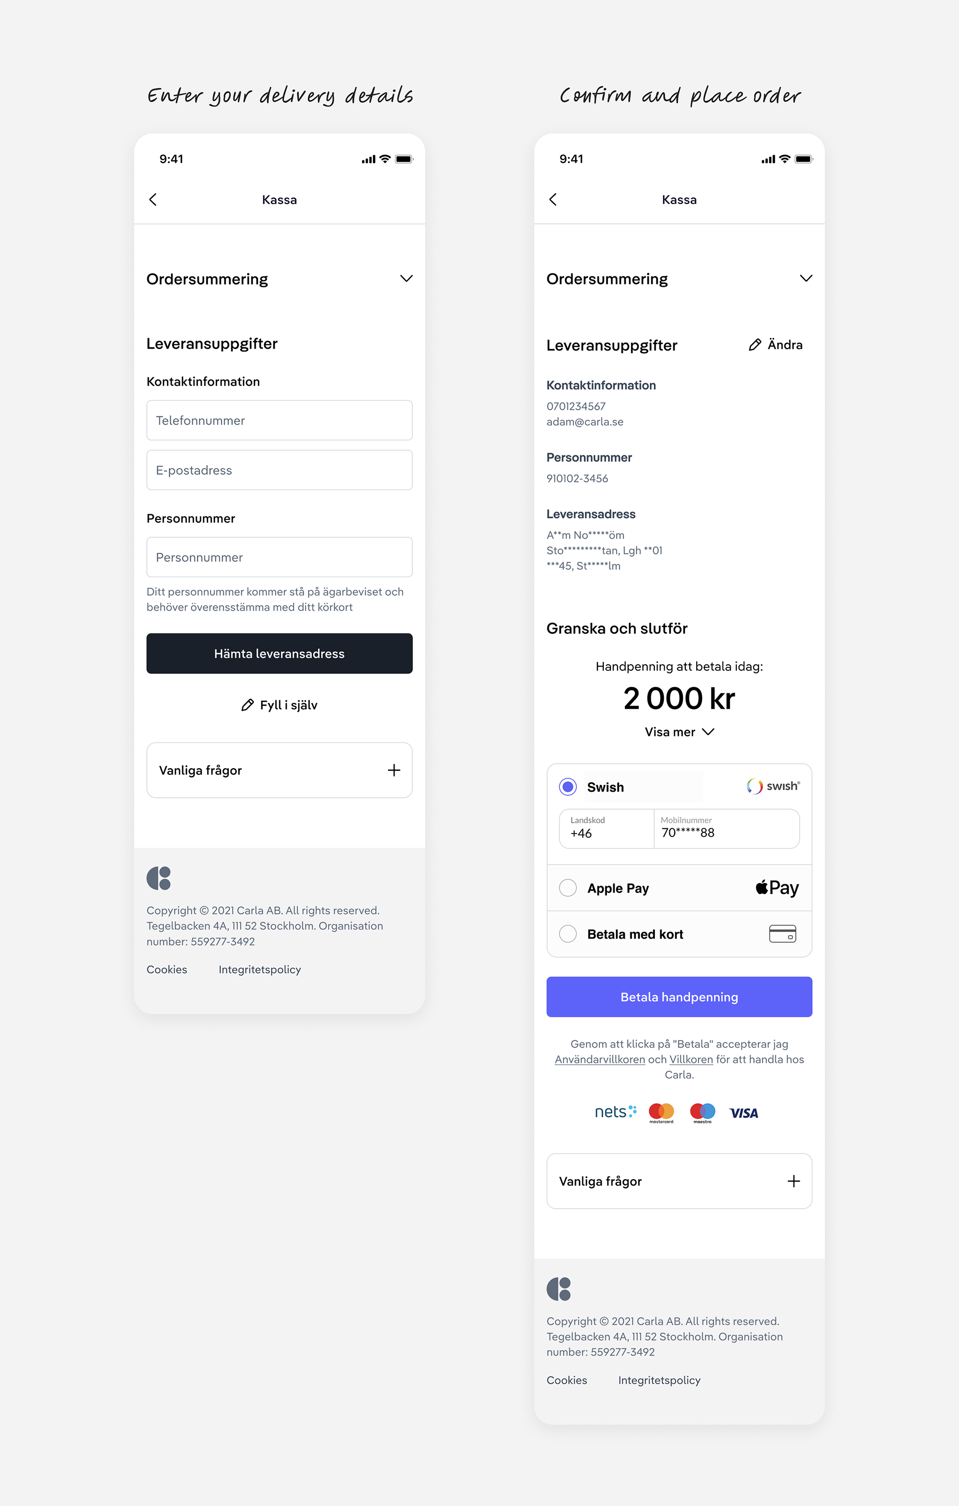Click the Apple Pay logo on the right
Screen dimensions: 959x1506
click(777, 888)
